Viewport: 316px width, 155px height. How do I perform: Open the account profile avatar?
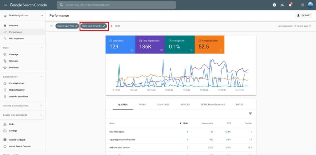point(310,5)
